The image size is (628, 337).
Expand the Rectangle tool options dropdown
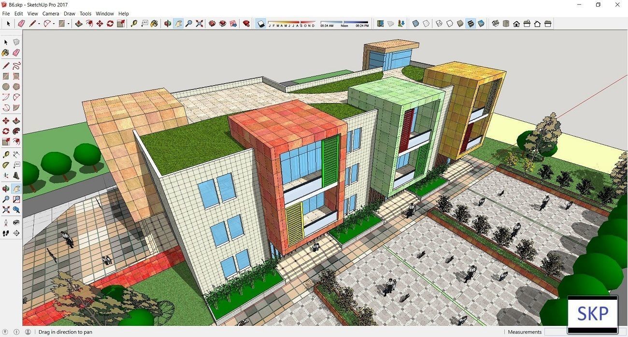(x=68, y=23)
